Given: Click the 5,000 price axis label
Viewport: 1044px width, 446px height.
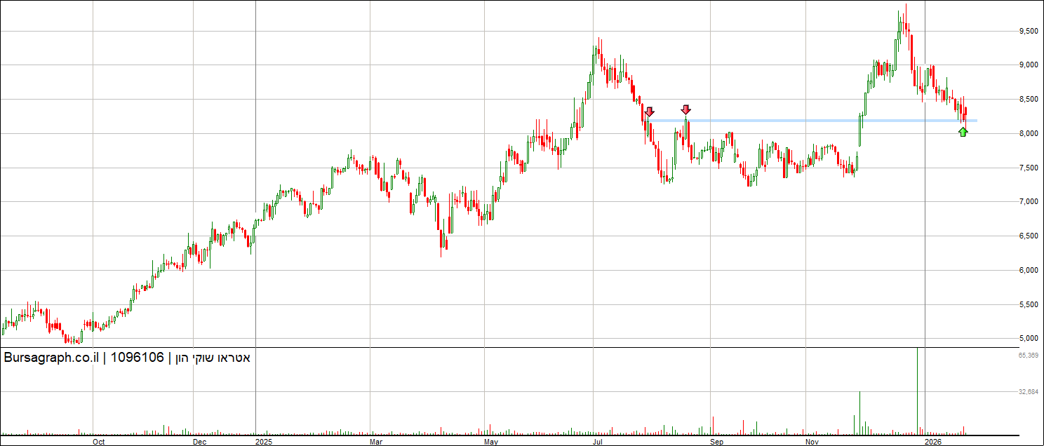Looking at the screenshot, I should click(1028, 339).
